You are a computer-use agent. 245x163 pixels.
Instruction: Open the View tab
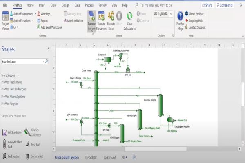114,5
